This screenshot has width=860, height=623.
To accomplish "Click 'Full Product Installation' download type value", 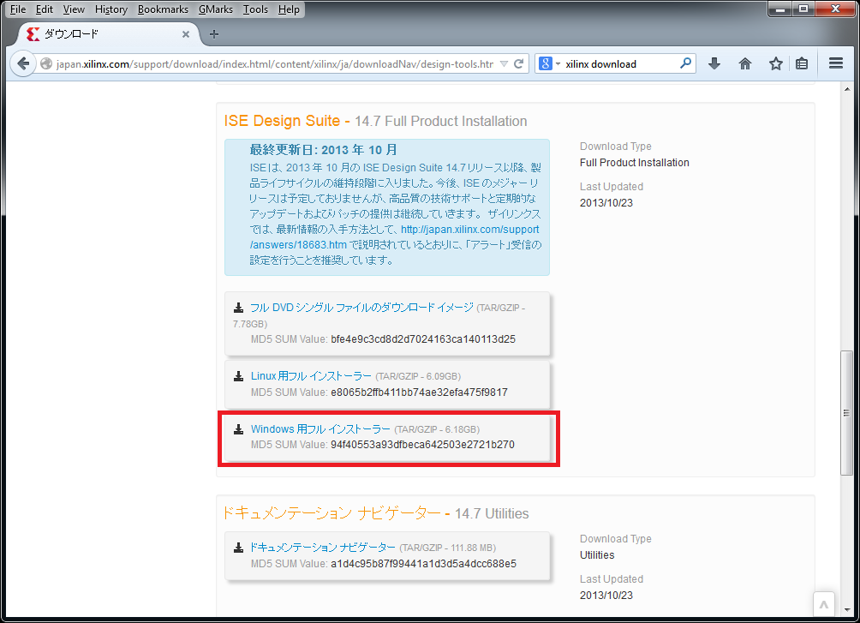I will tap(635, 163).
